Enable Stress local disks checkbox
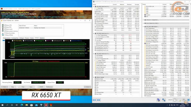The width and height of the screenshot is (191, 107). (x=5, y=33)
